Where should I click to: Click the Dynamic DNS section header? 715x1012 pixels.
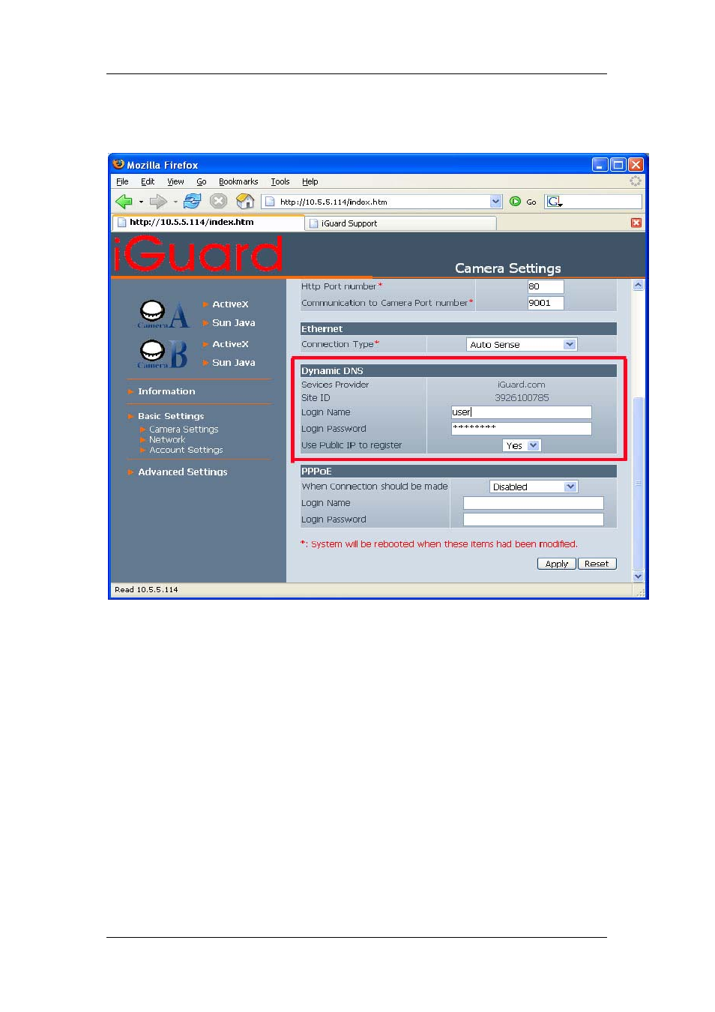(458, 371)
